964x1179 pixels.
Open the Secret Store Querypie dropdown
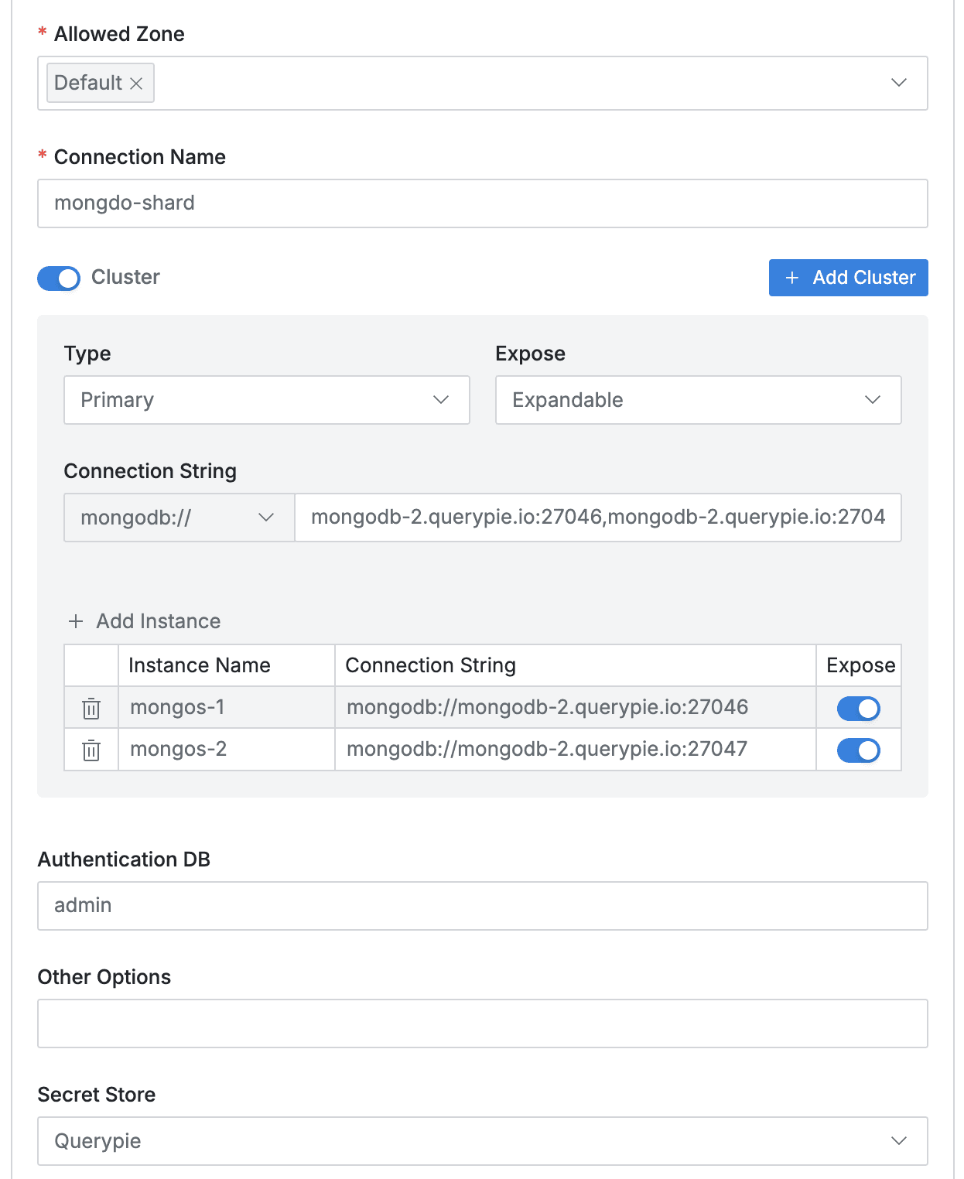(482, 1141)
